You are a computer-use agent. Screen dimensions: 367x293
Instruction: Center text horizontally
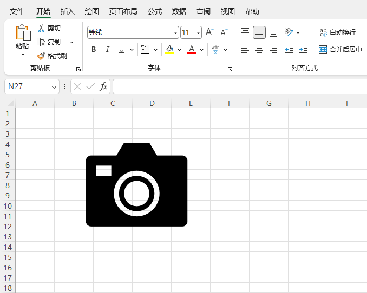click(259, 50)
